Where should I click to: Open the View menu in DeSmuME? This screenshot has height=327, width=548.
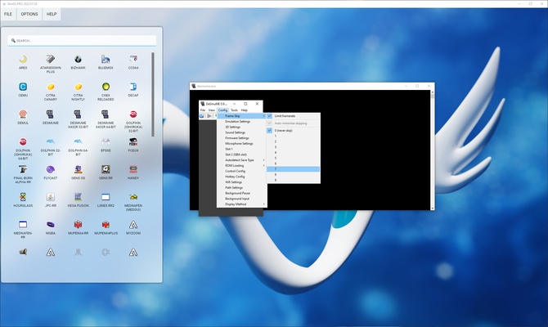click(212, 110)
